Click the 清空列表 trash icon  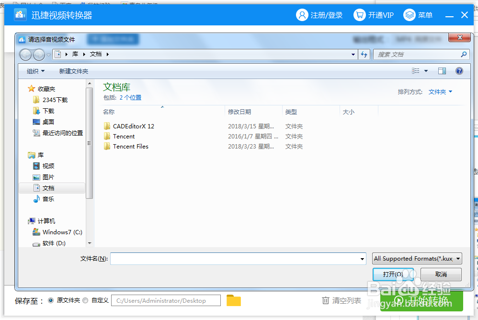point(326,300)
